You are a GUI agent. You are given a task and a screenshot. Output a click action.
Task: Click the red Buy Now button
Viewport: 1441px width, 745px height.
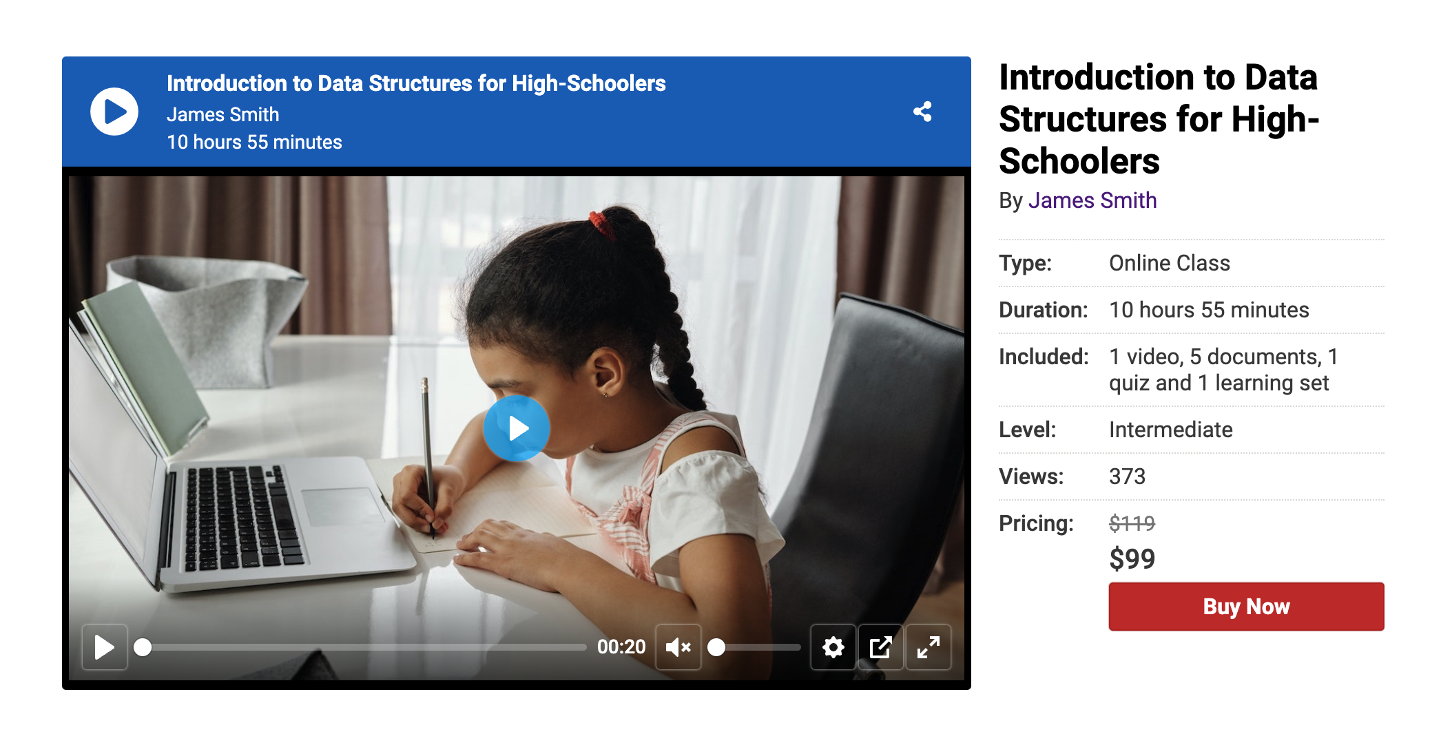[1245, 607]
